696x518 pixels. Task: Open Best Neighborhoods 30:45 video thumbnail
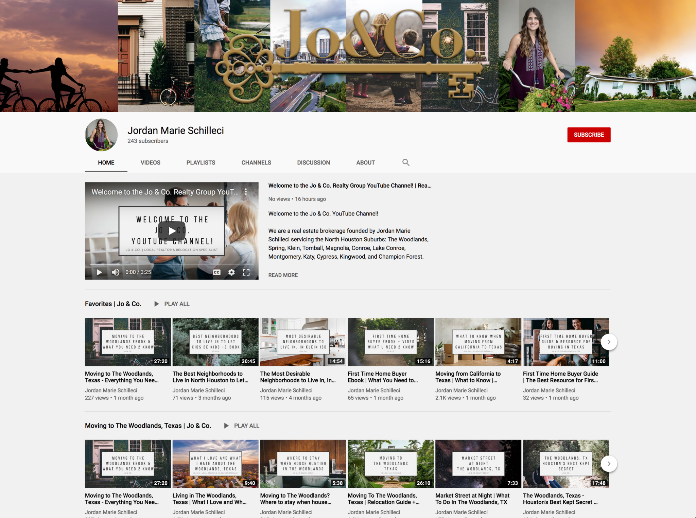215,342
